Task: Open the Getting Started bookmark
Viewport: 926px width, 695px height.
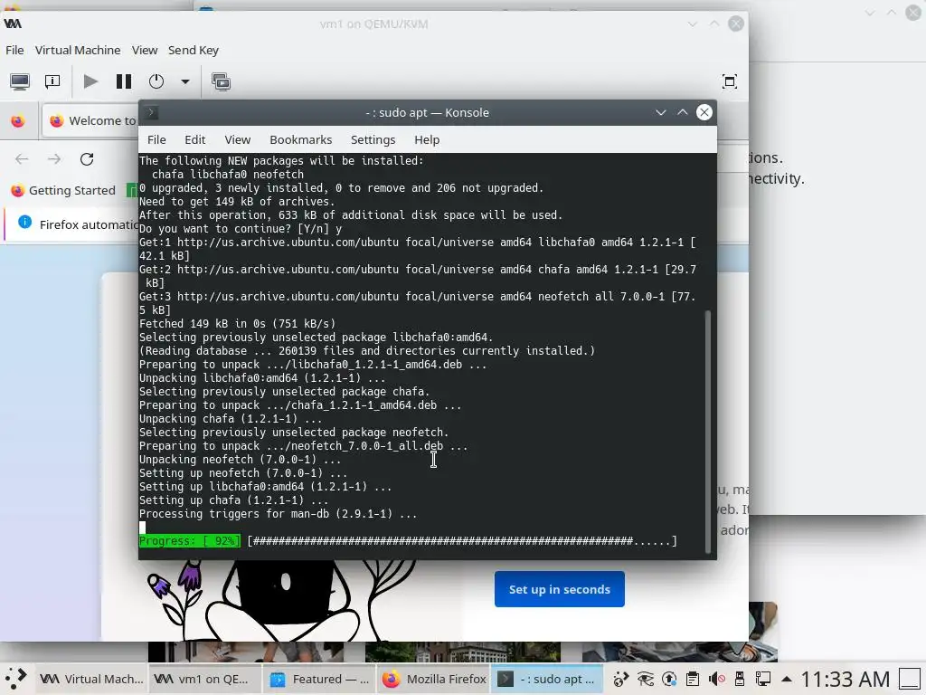Action: tap(64, 190)
